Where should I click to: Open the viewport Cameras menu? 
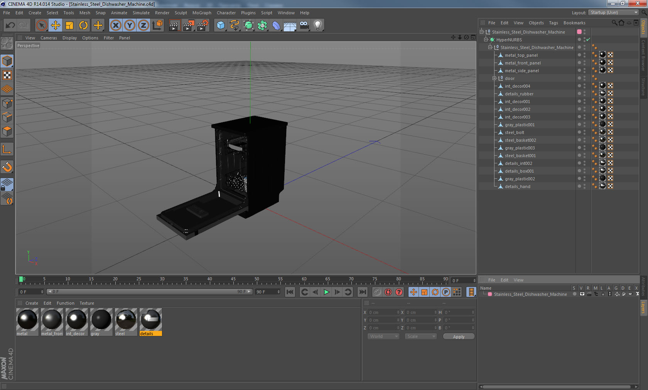[49, 38]
